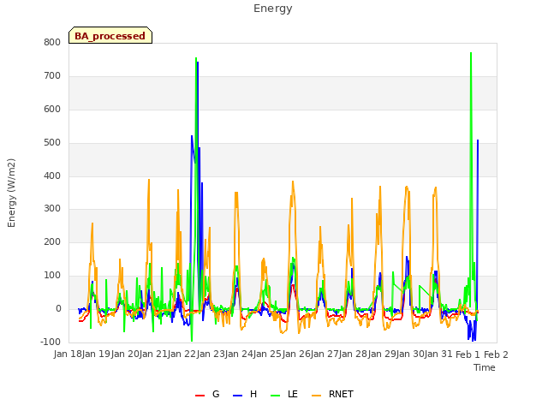Select the G legend label
Screen dimensions: 548x411
[x=216, y=394]
